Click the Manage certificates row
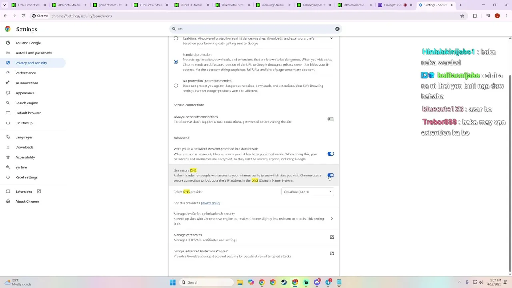 click(254, 237)
